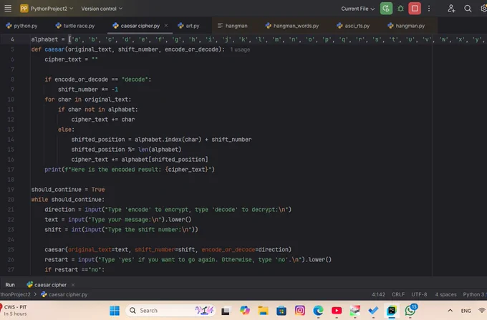Click the CRLF line separator widget

398,294
